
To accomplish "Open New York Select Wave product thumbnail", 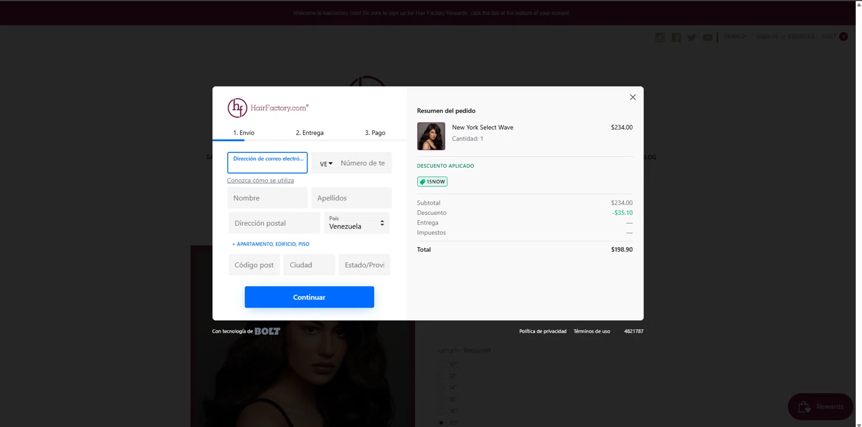I will click(x=431, y=136).
